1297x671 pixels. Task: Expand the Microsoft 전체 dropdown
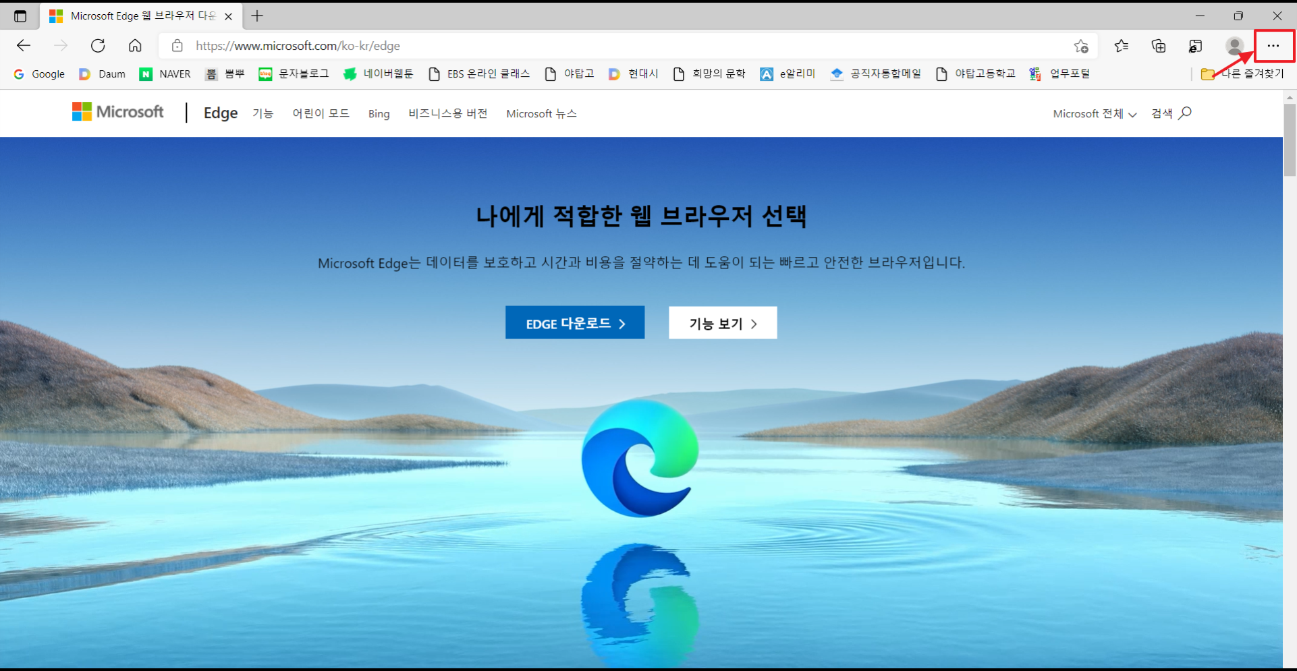1095,114
